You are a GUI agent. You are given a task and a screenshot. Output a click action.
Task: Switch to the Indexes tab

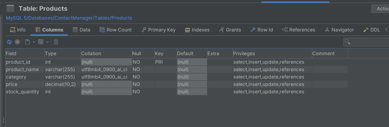tap(197, 30)
